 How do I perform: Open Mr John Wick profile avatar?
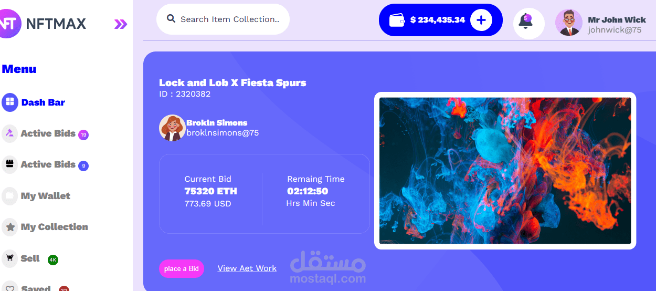[569, 23]
